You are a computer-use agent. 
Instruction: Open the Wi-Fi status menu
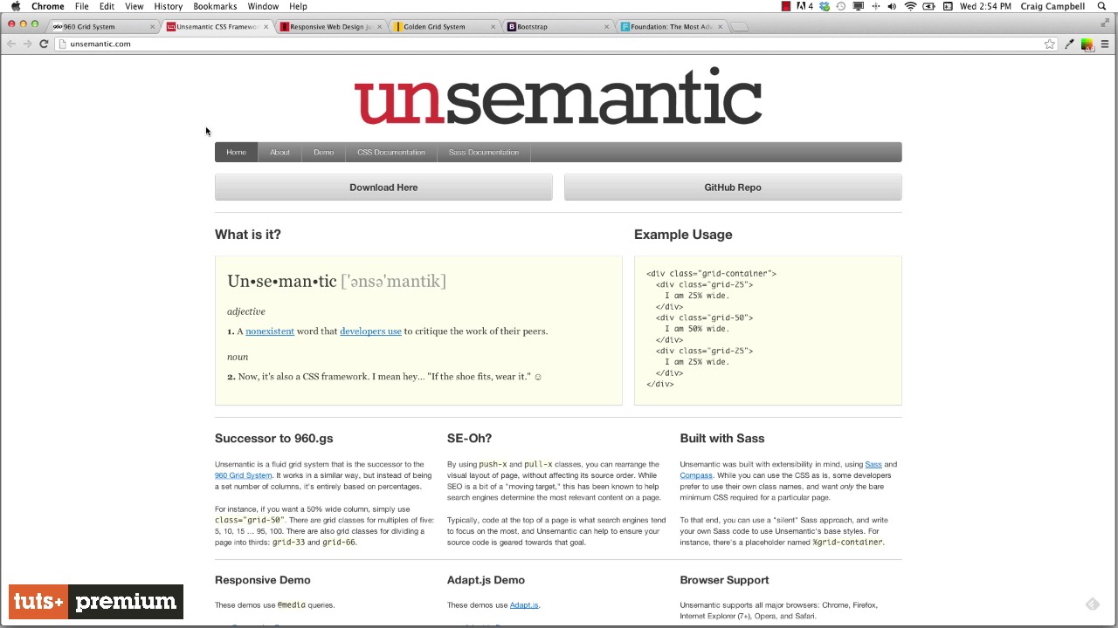(x=910, y=6)
